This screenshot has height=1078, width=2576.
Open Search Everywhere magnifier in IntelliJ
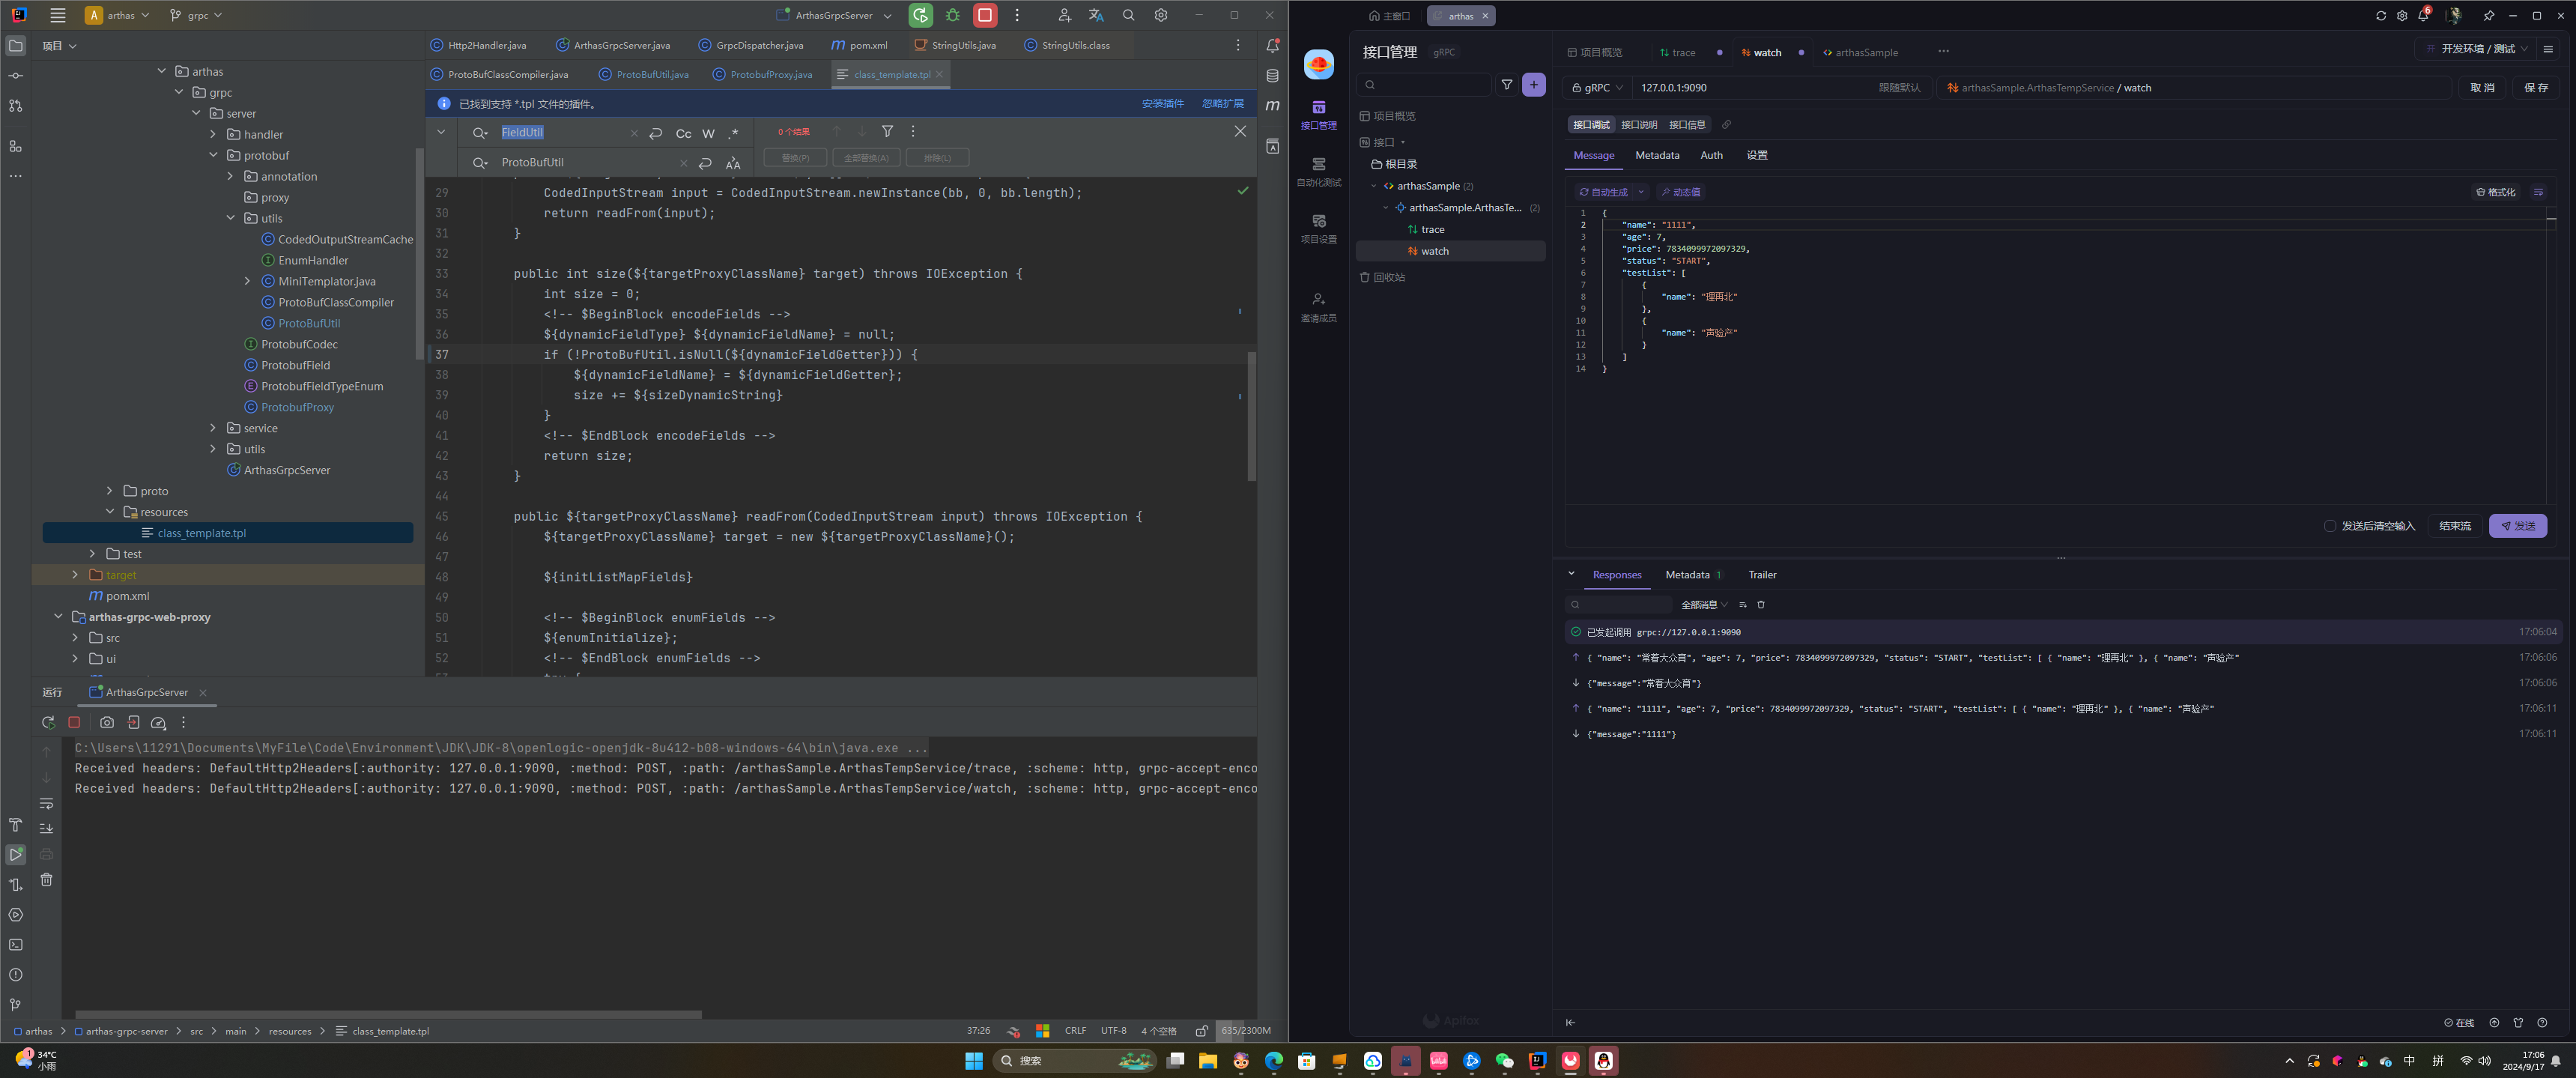(x=1128, y=15)
